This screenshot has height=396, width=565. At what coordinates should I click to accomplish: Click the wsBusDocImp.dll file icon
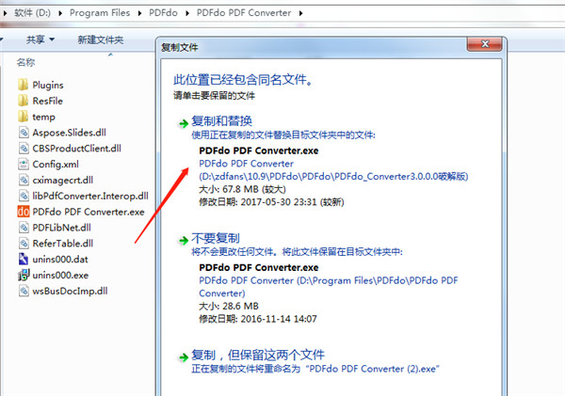pyautogui.click(x=24, y=291)
